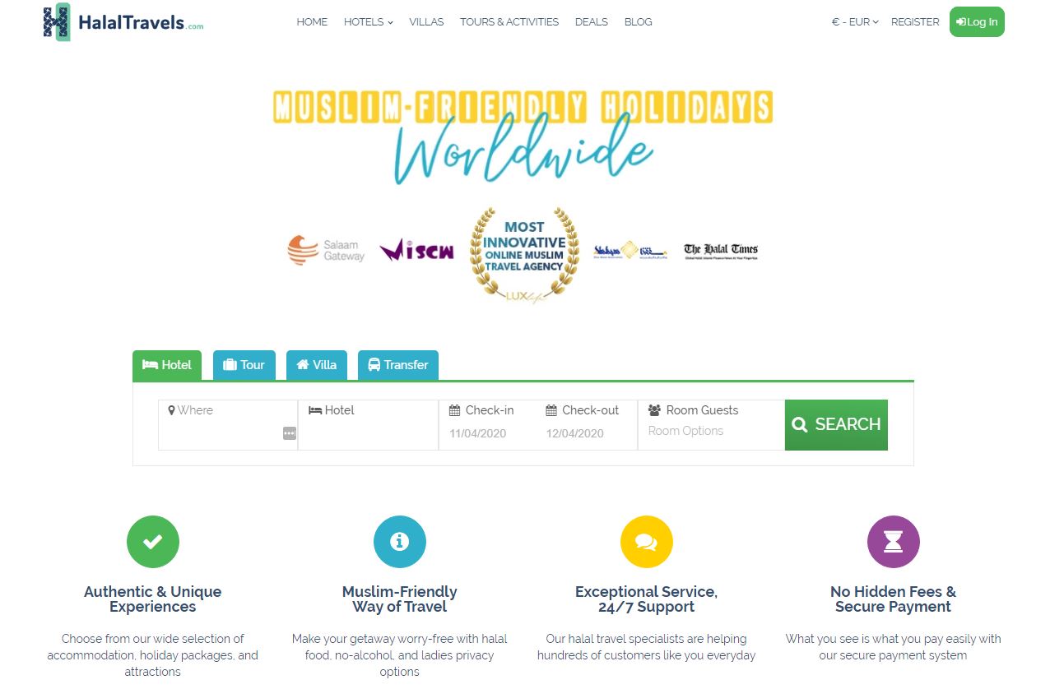This screenshot has width=1064, height=689.
Task: Click the guests icon beside Room Guests
Action: tap(655, 410)
